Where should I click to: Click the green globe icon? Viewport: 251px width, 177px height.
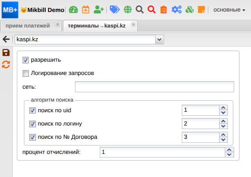128,10
